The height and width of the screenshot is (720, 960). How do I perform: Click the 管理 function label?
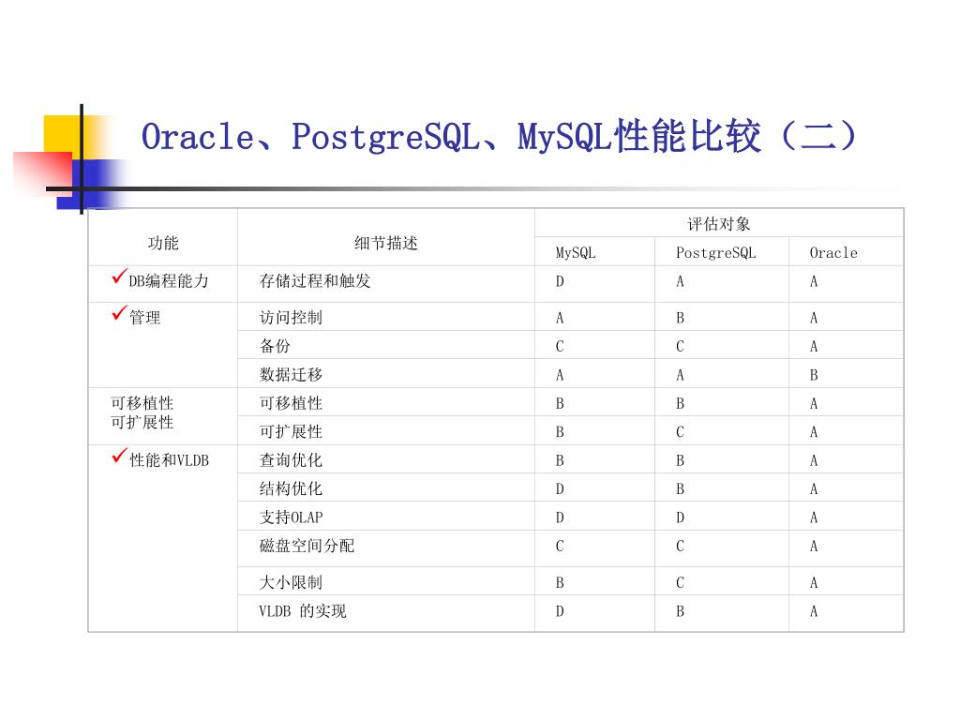pyautogui.click(x=144, y=318)
